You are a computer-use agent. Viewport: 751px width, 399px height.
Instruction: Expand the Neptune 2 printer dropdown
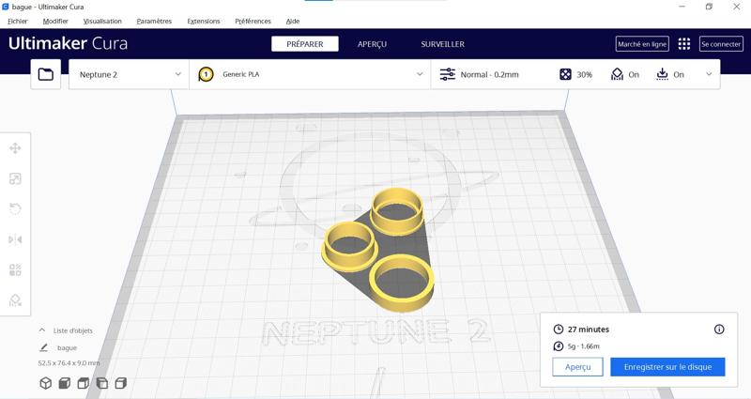click(129, 74)
